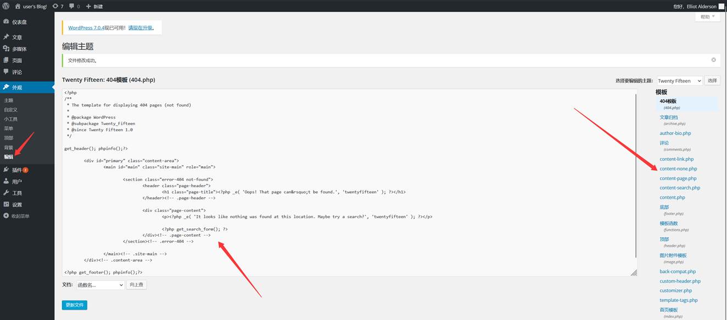Open author-bio.php template file
Screen dimensions: 727x320
pos(675,133)
